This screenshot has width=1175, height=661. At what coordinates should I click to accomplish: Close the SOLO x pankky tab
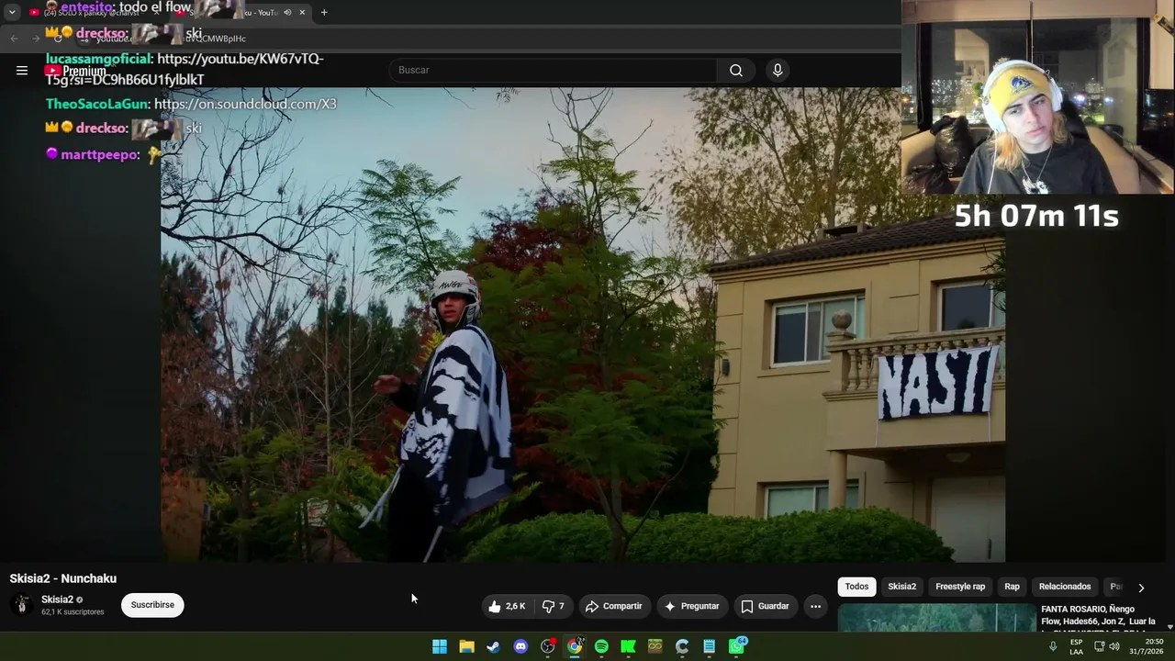(157, 12)
